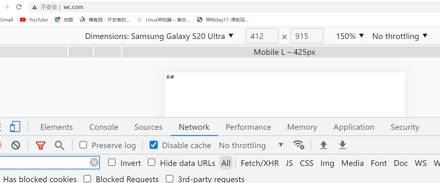Enable the Preserve log checkbox
This screenshot has width=440, height=183.
(x=83, y=145)
